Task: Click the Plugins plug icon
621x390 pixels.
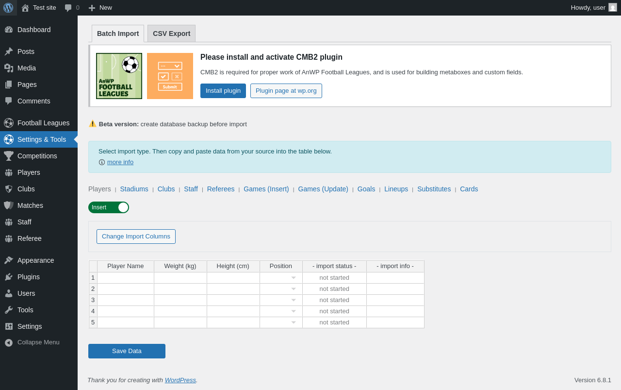Action: click(9, 277)
